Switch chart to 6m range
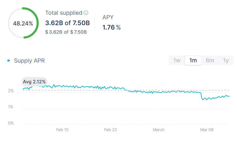This screenshot has width=237, height=145. [x=210, y=60]
